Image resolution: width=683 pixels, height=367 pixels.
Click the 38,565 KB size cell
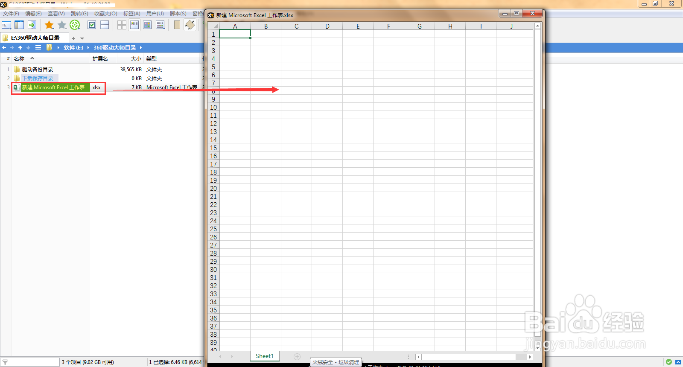131,69
